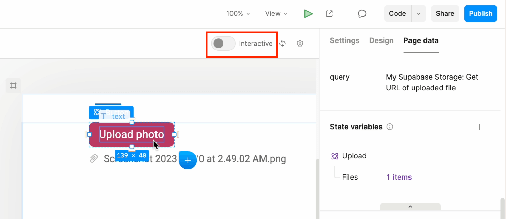This screenshot has width=506, height=219.
Task: Click the Publish button
Action: pos(480,14)
